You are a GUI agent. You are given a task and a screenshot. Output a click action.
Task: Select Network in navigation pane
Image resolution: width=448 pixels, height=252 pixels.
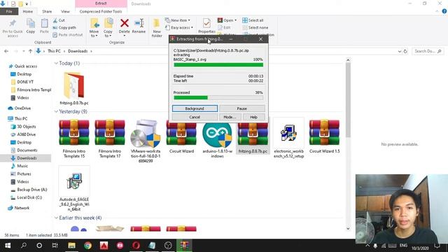point(22,208)
